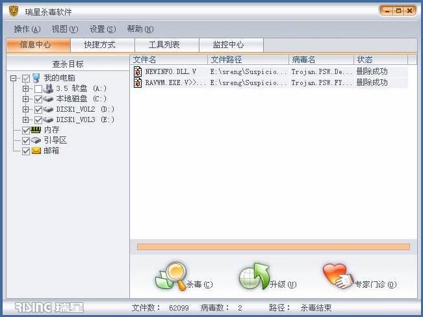Click file path of NEWINFO.DLL.V row
Viewport: 423px width, 317px height.
pos(248,71)
